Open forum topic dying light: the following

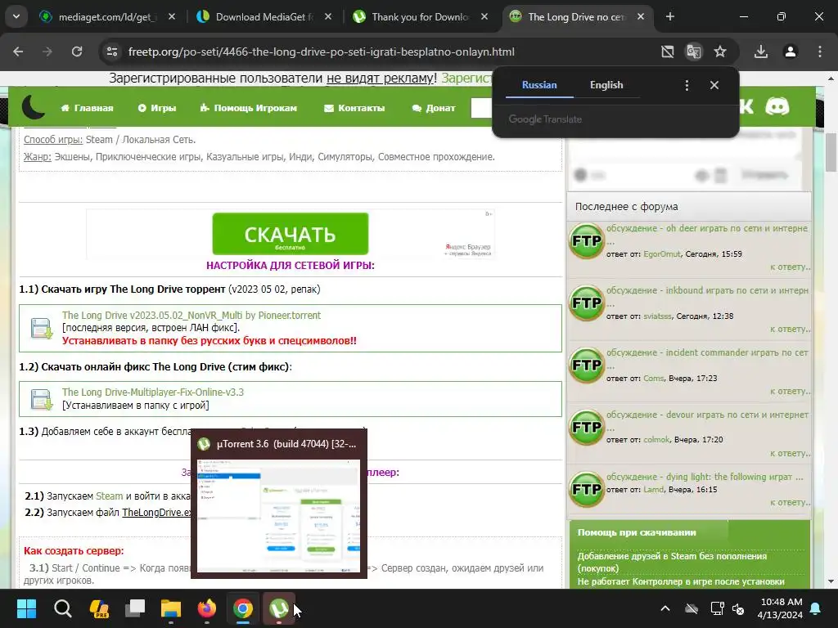pos(705,477)
